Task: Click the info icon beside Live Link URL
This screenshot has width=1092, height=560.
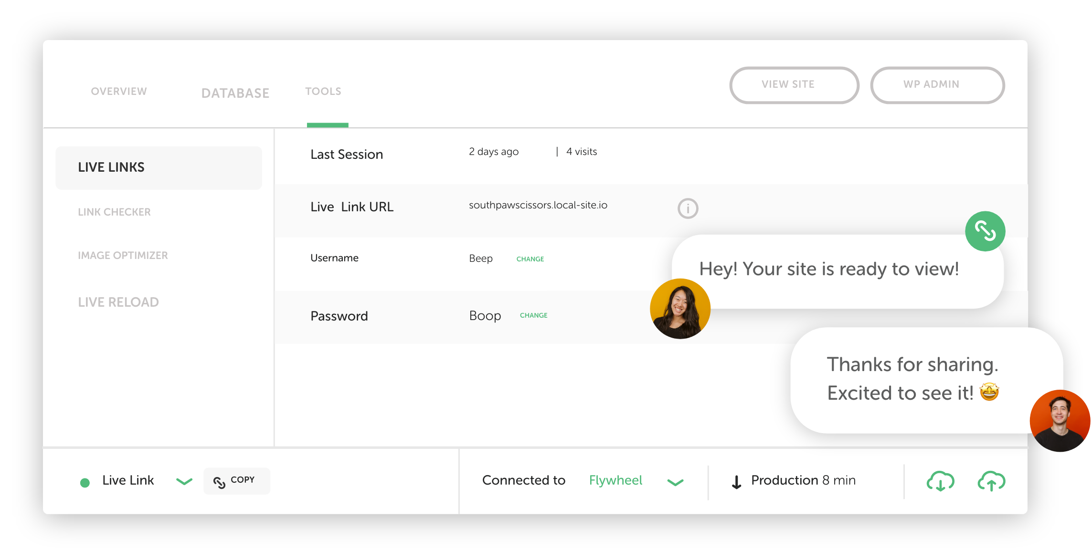Action: coord(688,208)
